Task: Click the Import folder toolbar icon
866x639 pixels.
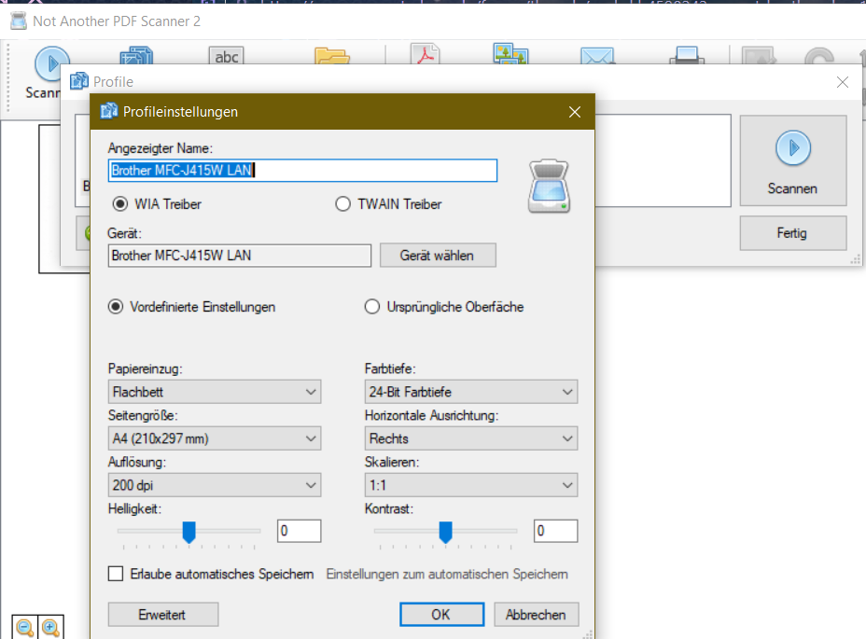Action: (x=332, y=56)
